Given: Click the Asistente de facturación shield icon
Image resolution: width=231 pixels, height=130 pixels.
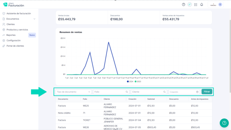Looking at the screenshot, I should 4,13.
